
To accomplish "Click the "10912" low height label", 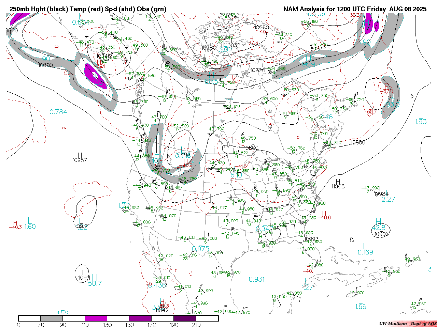I will (x=81, y=226).
